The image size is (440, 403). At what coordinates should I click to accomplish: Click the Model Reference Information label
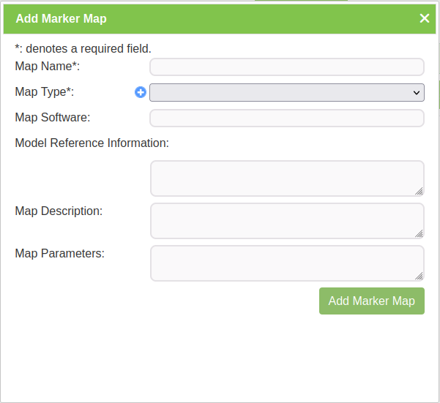(92, 143)
